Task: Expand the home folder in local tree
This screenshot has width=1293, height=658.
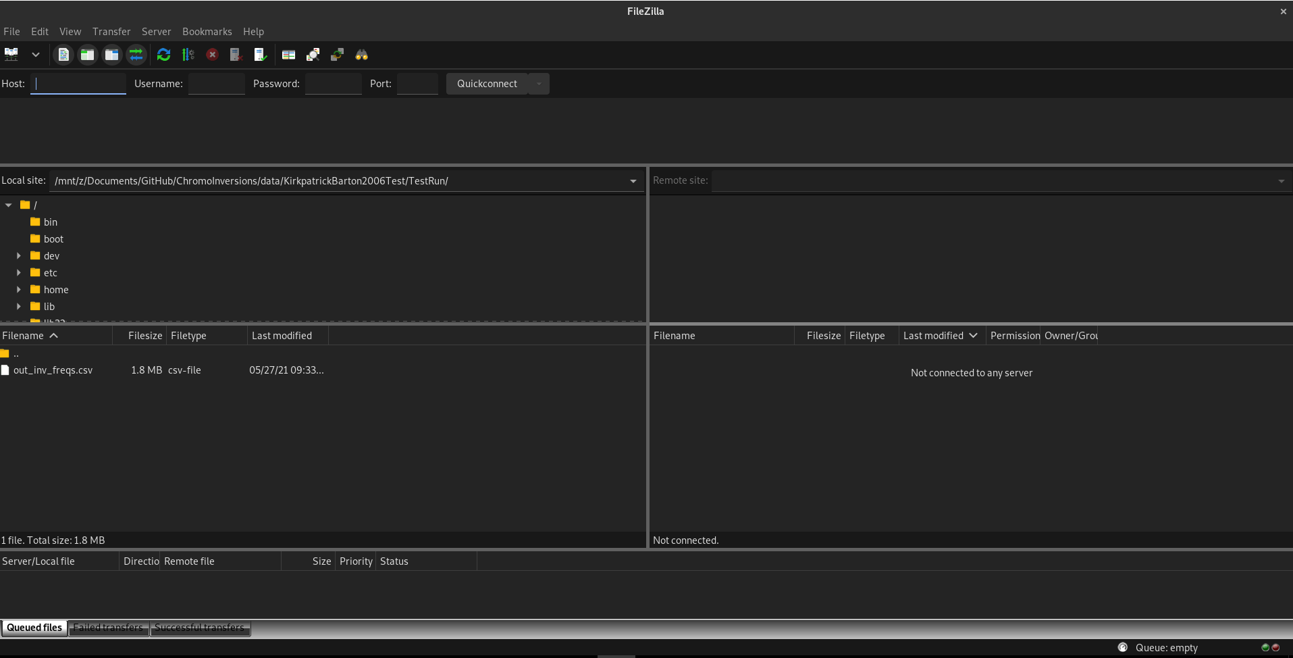Action: click(19, 290)
